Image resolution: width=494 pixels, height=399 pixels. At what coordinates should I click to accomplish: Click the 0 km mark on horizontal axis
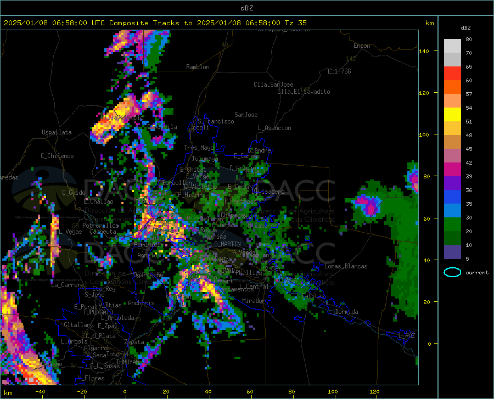point(125,392)
